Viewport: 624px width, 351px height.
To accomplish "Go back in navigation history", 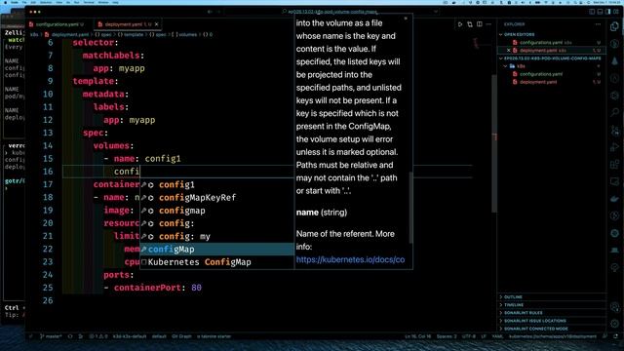I will 210,12.
